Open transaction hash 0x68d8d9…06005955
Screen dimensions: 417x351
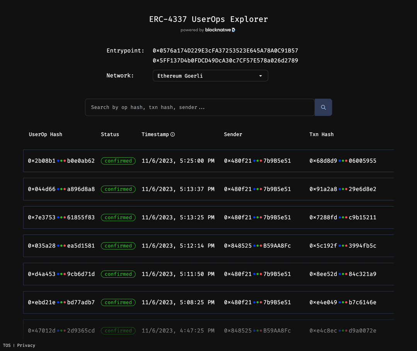click(x=342, y=161)
